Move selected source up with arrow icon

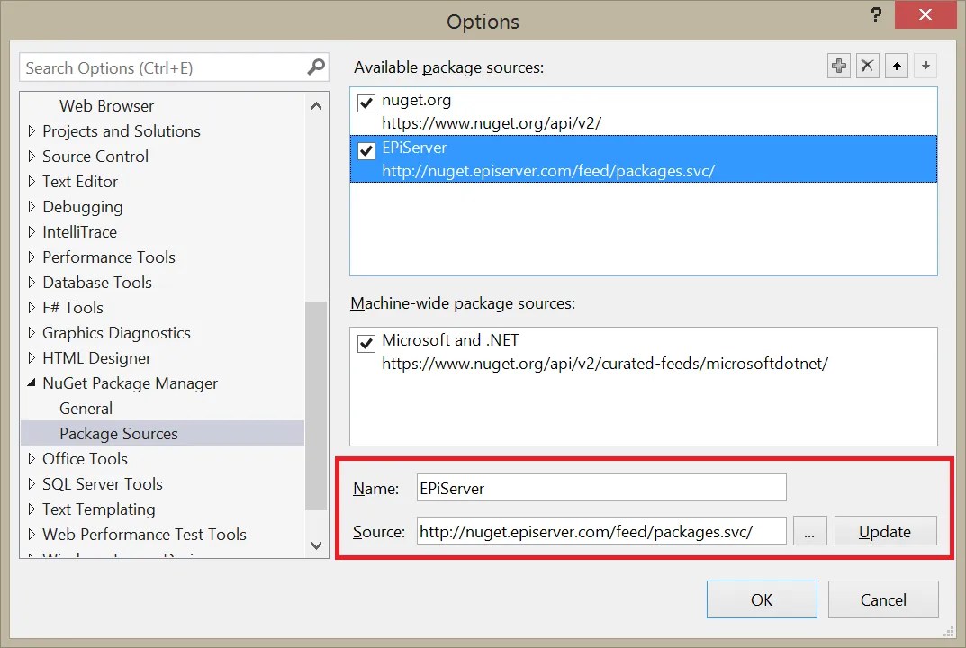[x=897, y=66]
